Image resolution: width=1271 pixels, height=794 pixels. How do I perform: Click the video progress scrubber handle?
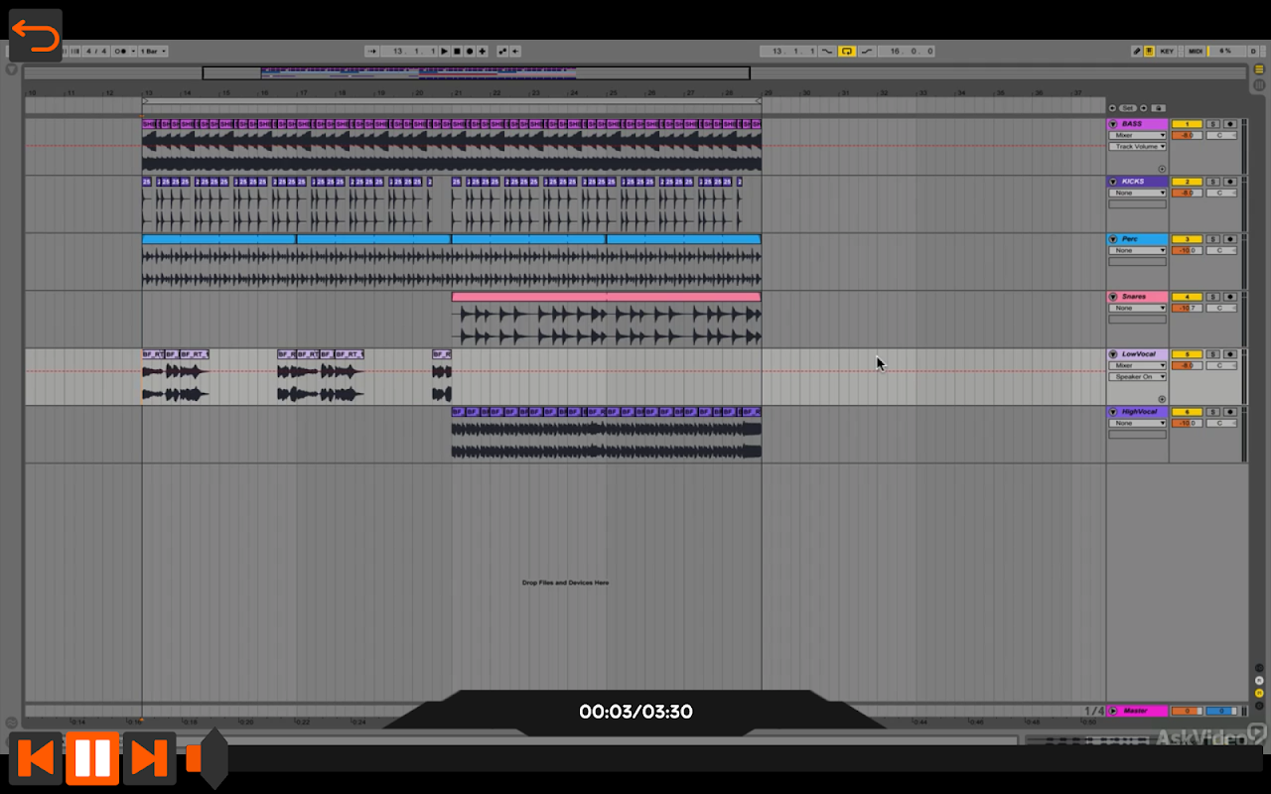[213, 758]
